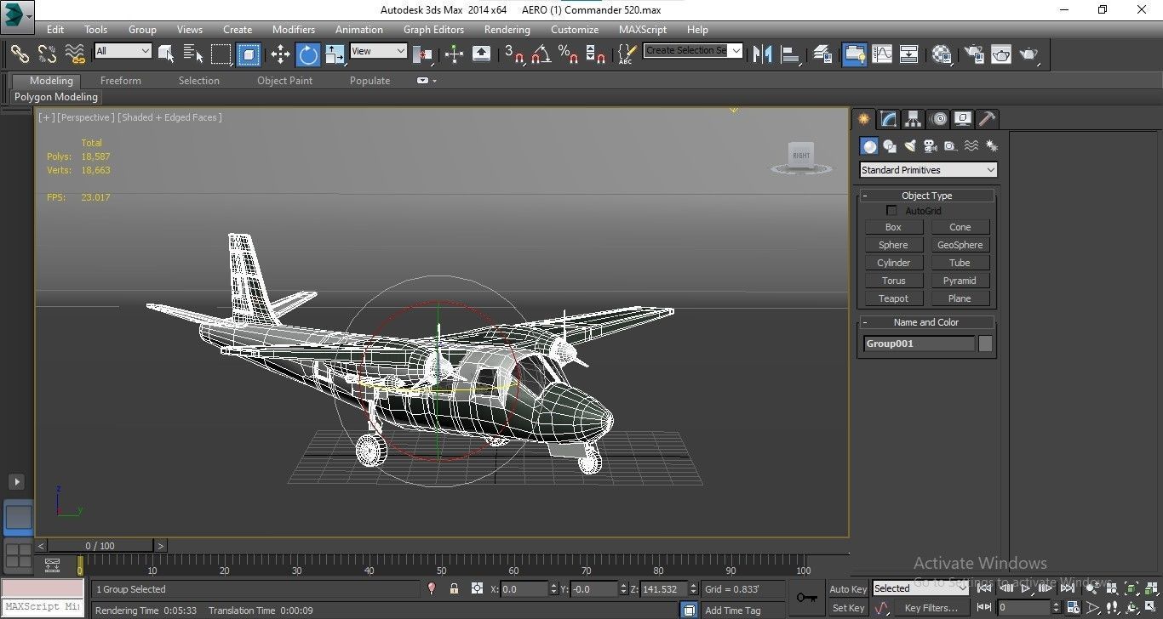1163x619 pixels.
Task: Activate Bind to Space Warp tool
Action: 75,54
